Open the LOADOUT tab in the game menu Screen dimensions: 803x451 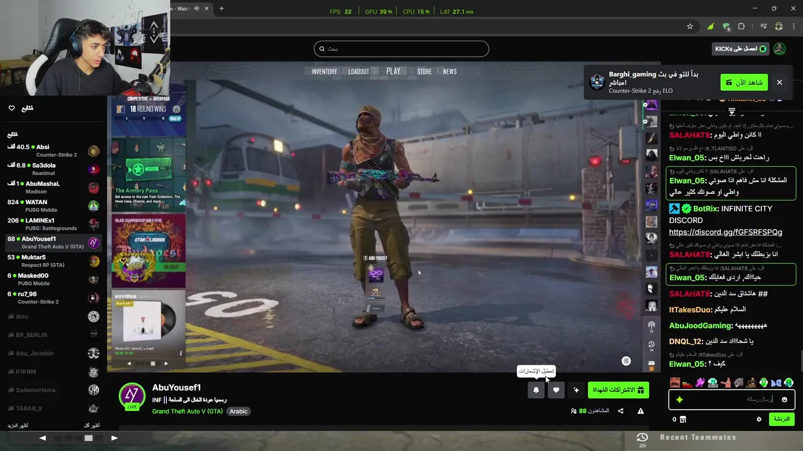[x=359, y=71]
